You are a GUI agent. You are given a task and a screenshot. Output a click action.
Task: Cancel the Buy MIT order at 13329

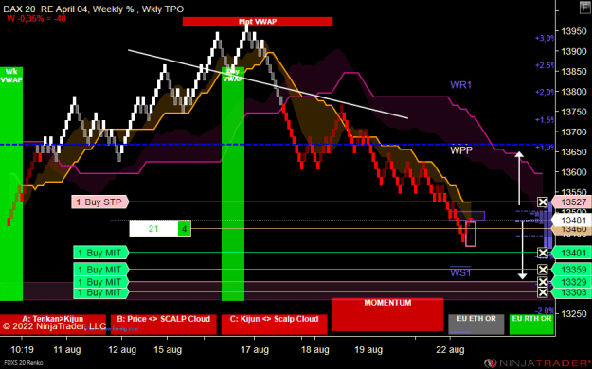coord(543,282)
